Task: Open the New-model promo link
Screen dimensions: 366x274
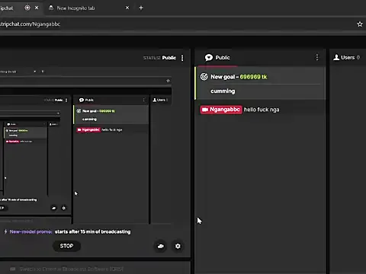Action: pos(30,231)
